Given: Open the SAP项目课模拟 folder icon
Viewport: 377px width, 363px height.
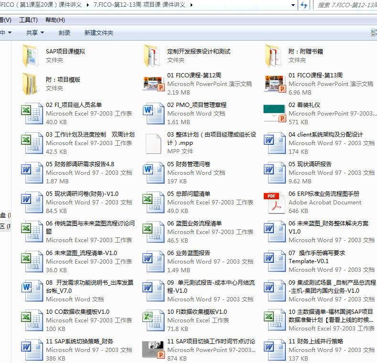Looking at the screenshot, I should [31, 56].
